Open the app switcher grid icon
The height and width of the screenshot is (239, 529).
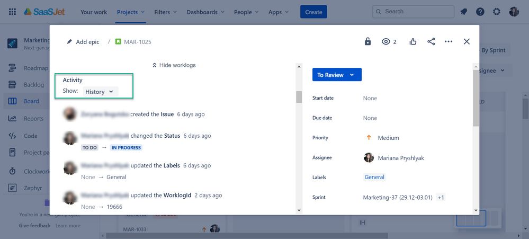click(12, 12)
